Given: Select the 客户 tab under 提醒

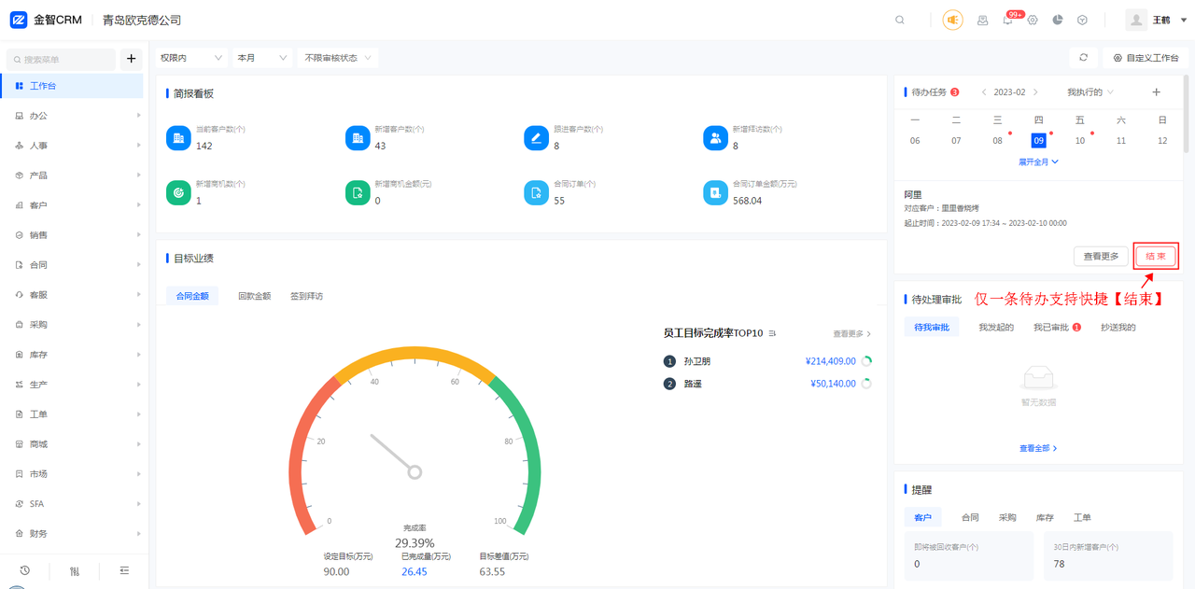Looking at the screenshot, I should click(x=922, y=517).
